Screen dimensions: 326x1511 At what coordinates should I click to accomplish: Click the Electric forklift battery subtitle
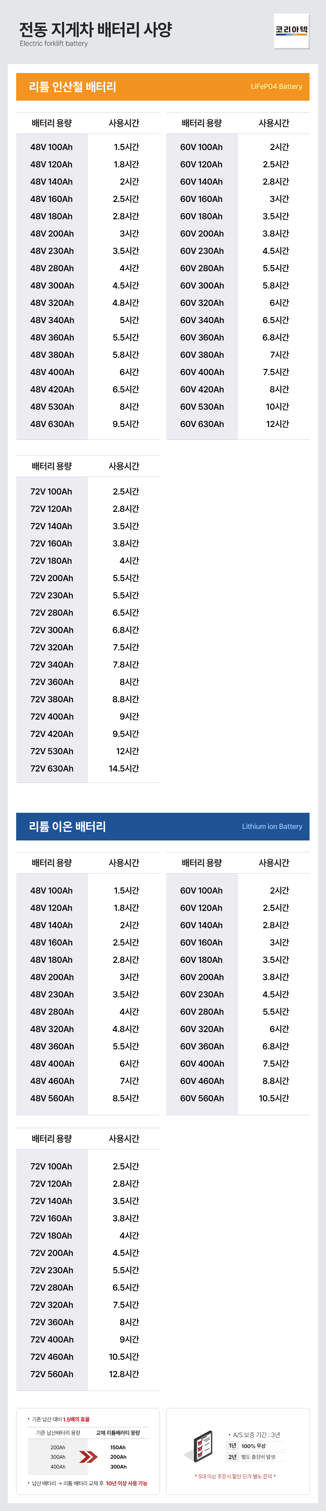53,43
